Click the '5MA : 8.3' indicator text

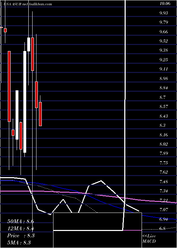point(19,242)
